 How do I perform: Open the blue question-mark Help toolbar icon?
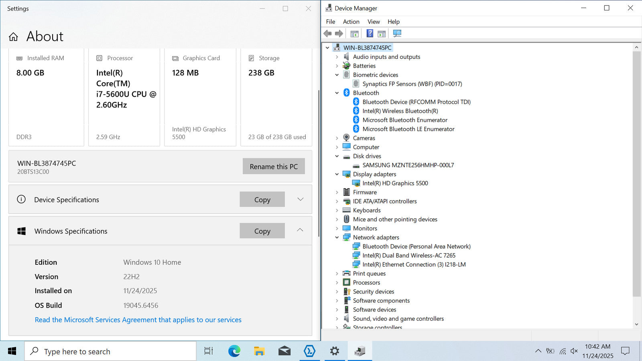pos(370,34)
